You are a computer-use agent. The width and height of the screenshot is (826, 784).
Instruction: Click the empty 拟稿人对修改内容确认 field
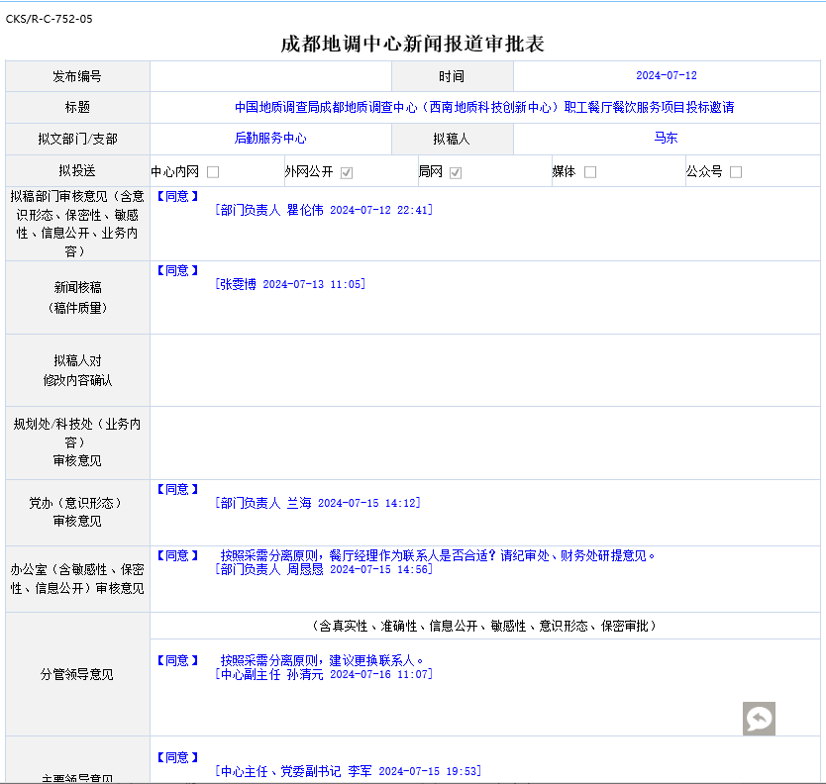tap(484, 370)
